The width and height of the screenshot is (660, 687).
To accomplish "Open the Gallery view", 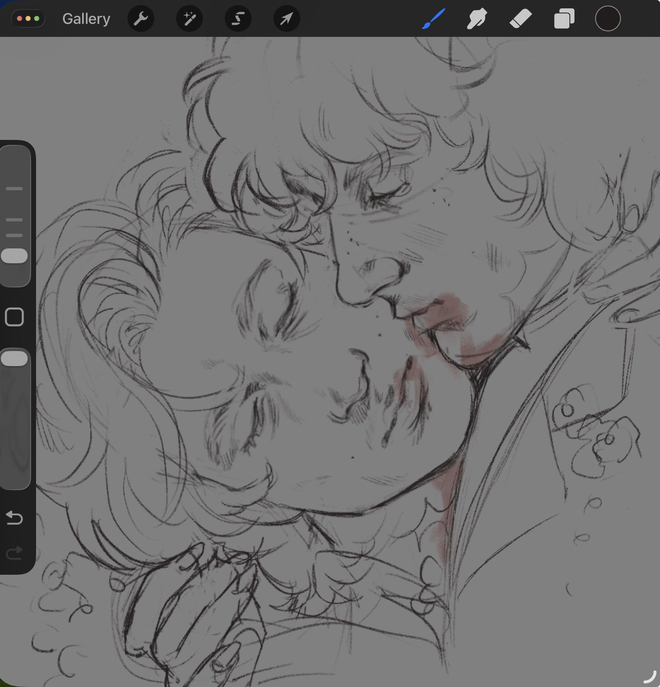I will pos(86,19).
